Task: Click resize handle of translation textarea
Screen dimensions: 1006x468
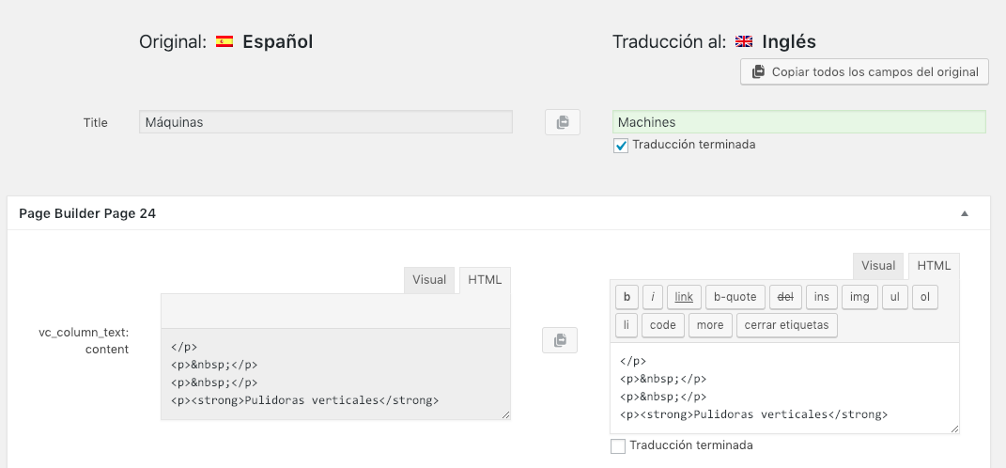Action: coord(954,429)
